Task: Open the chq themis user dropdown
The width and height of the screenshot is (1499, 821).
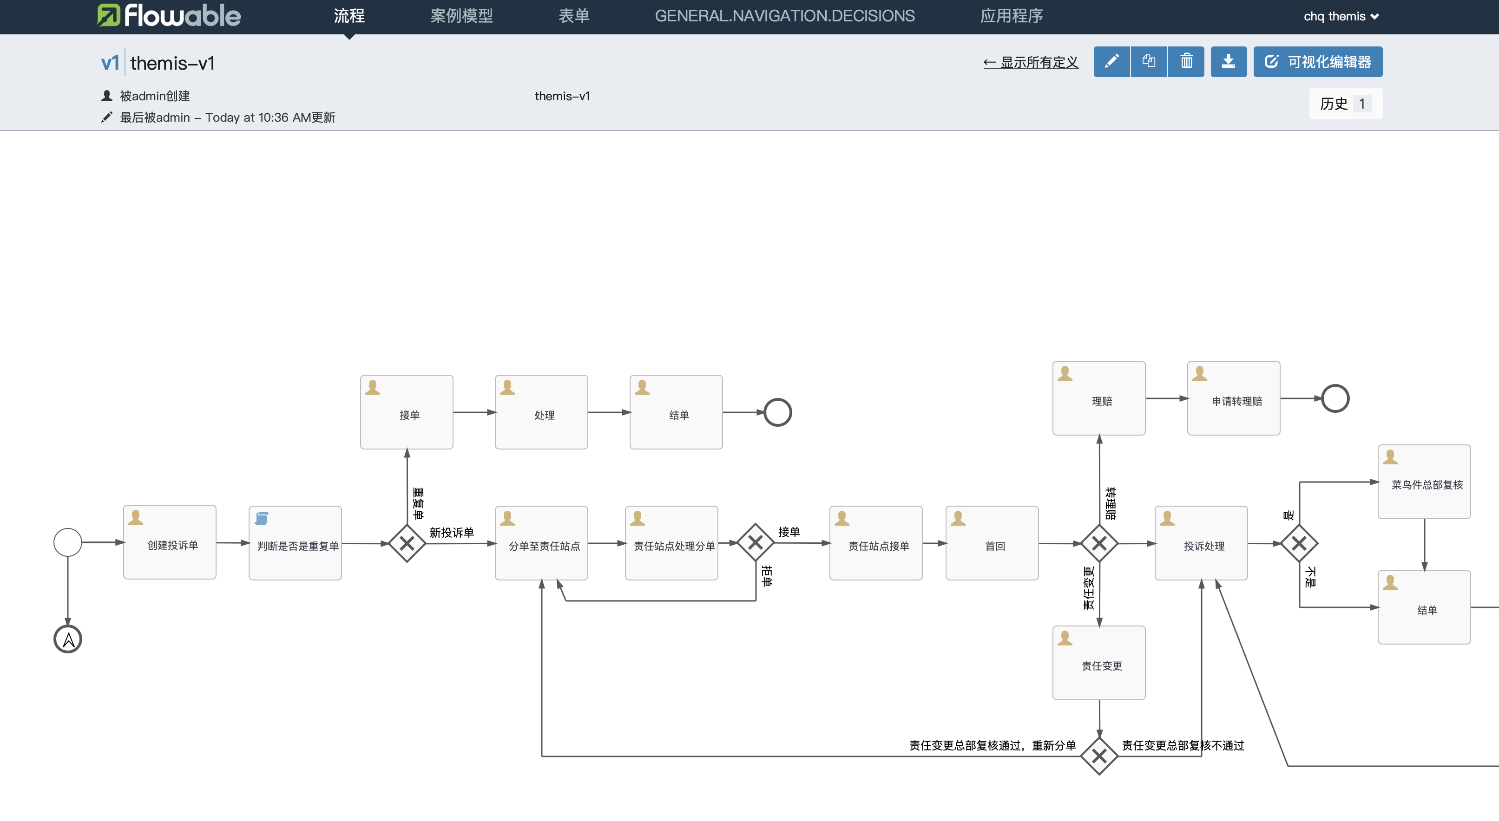Action: pyautogui.click(x=1340, y=16)
